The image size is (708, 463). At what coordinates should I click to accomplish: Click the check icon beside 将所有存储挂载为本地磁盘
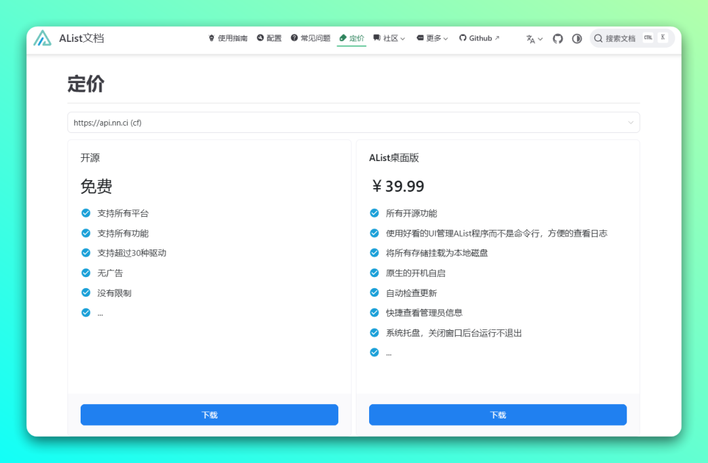[x=374, y=253]
